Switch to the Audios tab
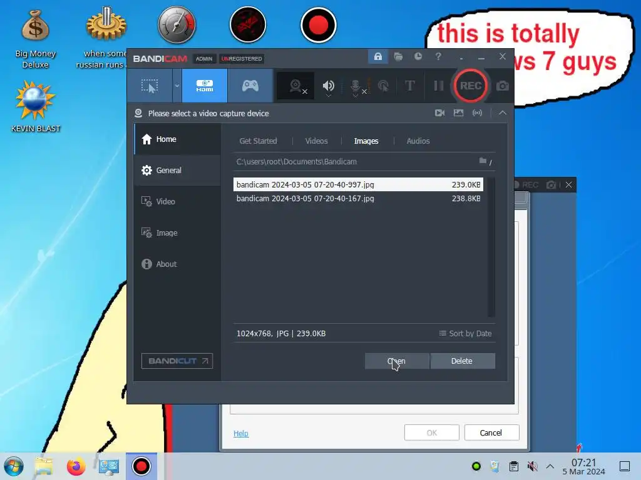 (x=418, y=141)
